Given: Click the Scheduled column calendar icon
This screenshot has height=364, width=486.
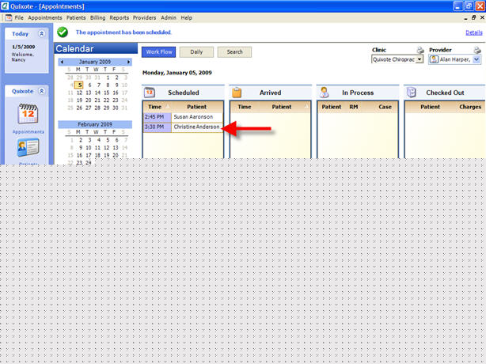Looking at the screenshot, I should point(150,93).
